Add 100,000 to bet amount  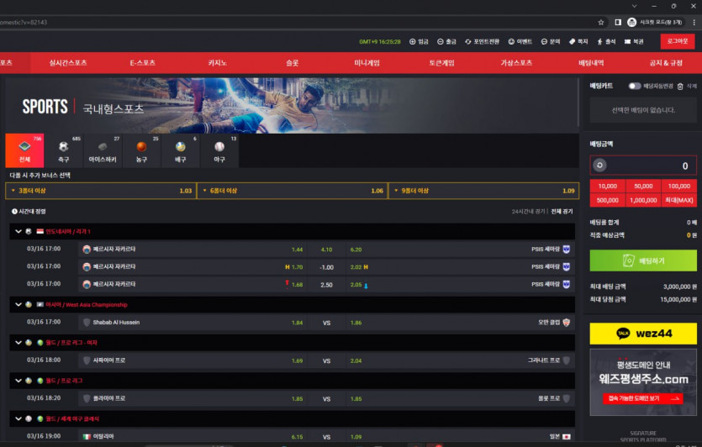(678, 187)
